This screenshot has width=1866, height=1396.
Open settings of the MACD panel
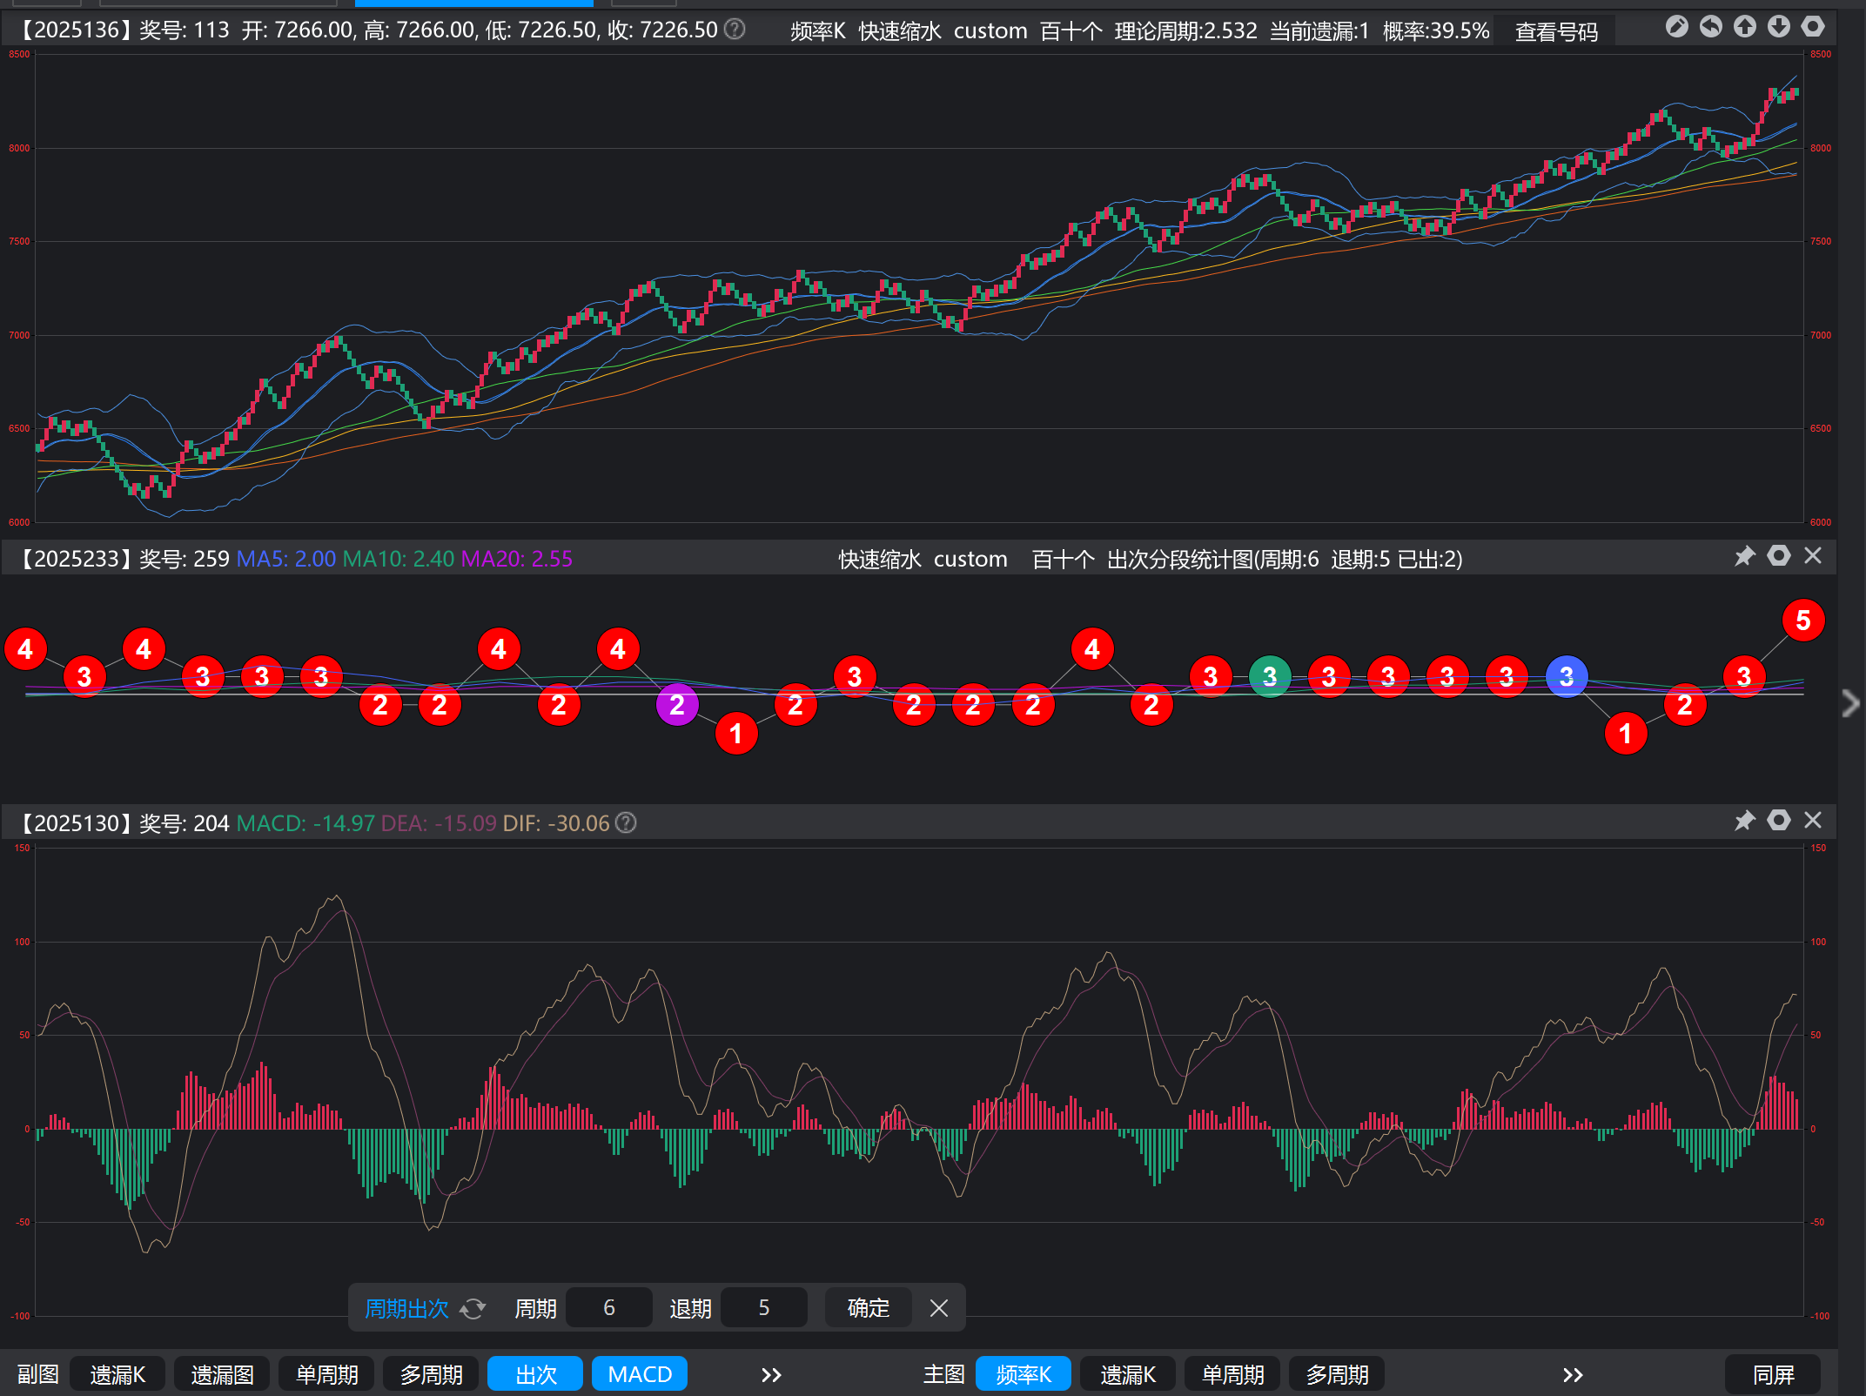pos(1779,821)
